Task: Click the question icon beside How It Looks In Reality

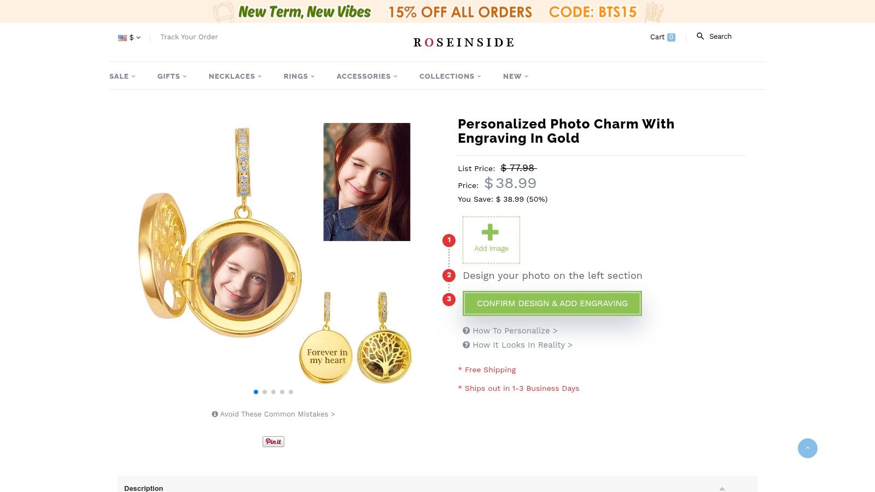Action: [466, 345]
